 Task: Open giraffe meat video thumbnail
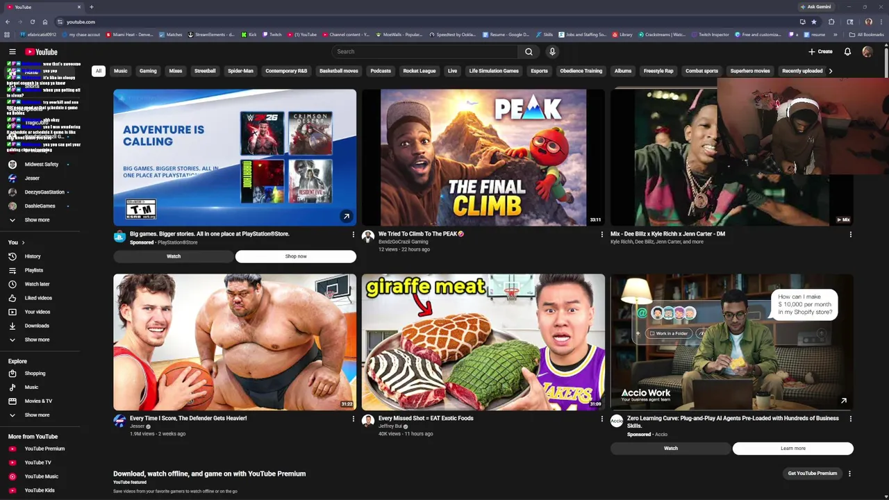tap(483, 342)
